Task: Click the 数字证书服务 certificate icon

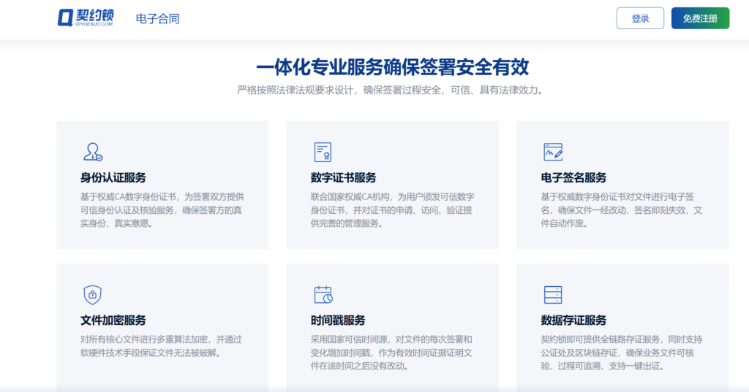Action: point(323,152)
